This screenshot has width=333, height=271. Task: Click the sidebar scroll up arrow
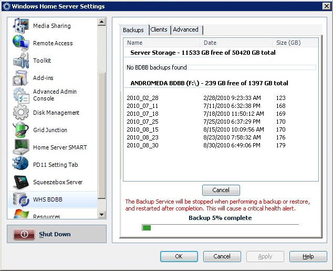pyautogui.click(x=102, y=22)
